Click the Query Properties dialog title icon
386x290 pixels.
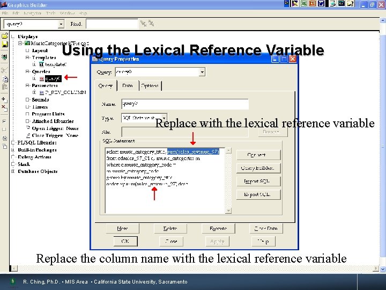[x=95, y=59]
